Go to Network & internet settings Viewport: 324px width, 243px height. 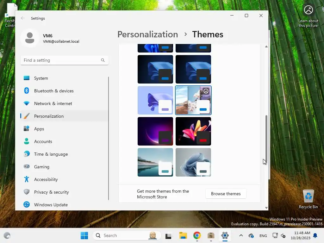coord(64,103)
